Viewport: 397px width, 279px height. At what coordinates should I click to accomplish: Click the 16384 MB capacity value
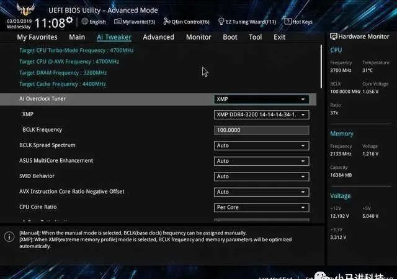pyautogui.click(x=341, y=175)
